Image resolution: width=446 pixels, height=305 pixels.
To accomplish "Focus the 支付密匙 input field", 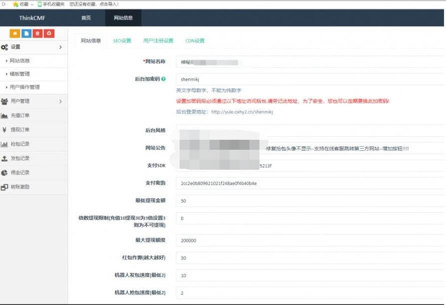I will click(310, 183).
